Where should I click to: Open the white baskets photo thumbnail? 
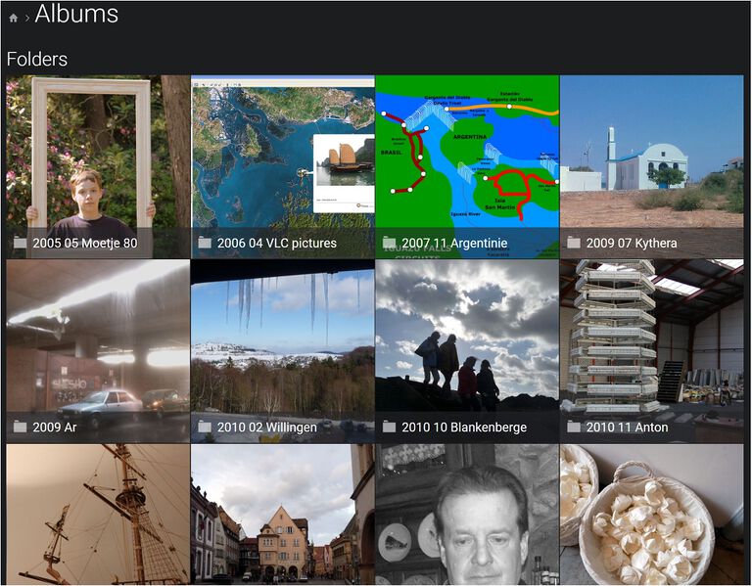click(651, 515)
